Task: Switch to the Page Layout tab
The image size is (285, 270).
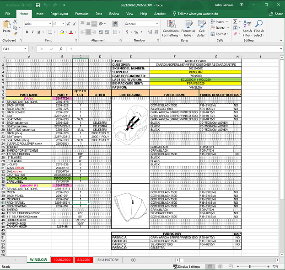Action: [59, 14]
